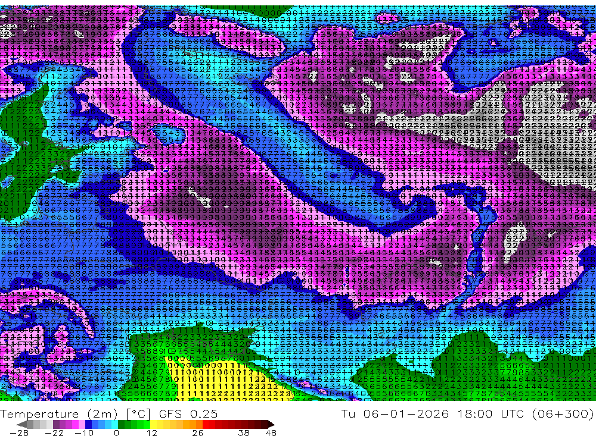
Task: Click the legend's left gray arrow end
Action: (21, 424)
